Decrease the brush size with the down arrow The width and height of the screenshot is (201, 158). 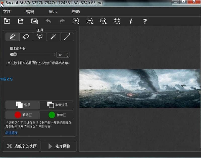pyautogui.click(x=67, y=56)
